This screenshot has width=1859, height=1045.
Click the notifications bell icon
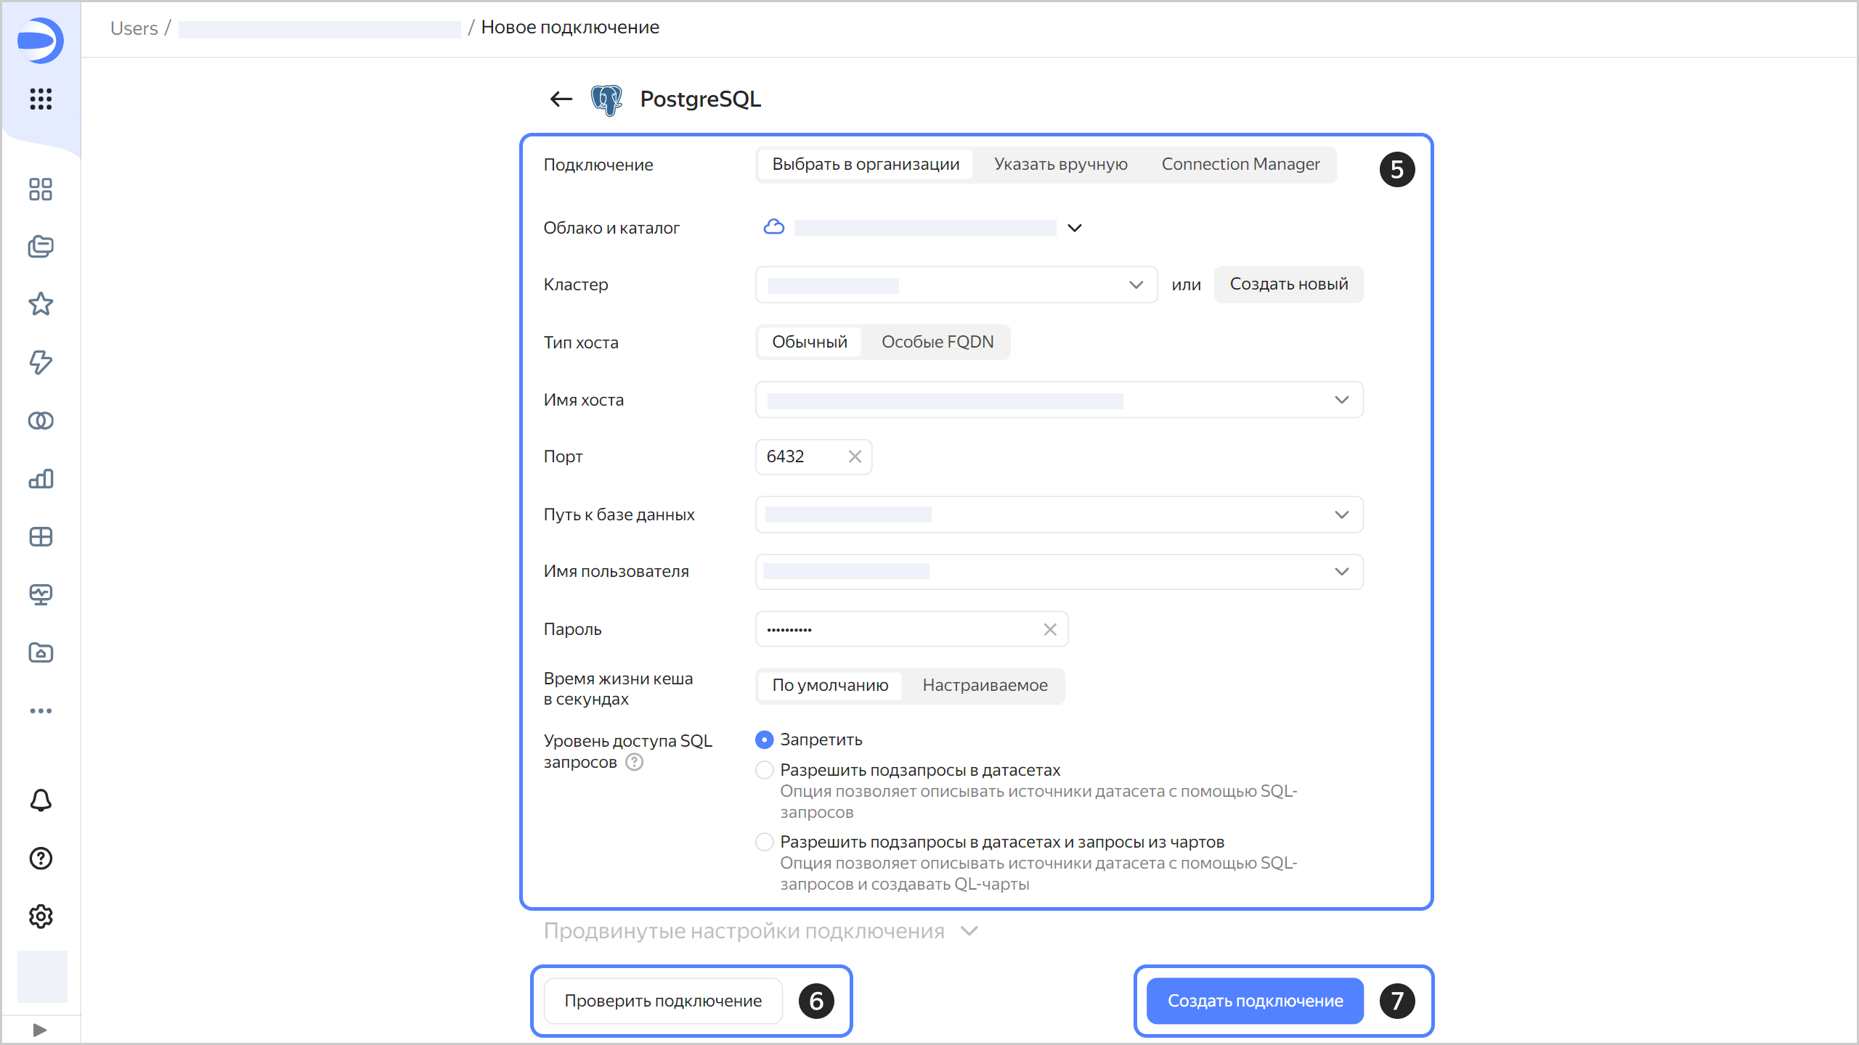(x=41, y=800)
